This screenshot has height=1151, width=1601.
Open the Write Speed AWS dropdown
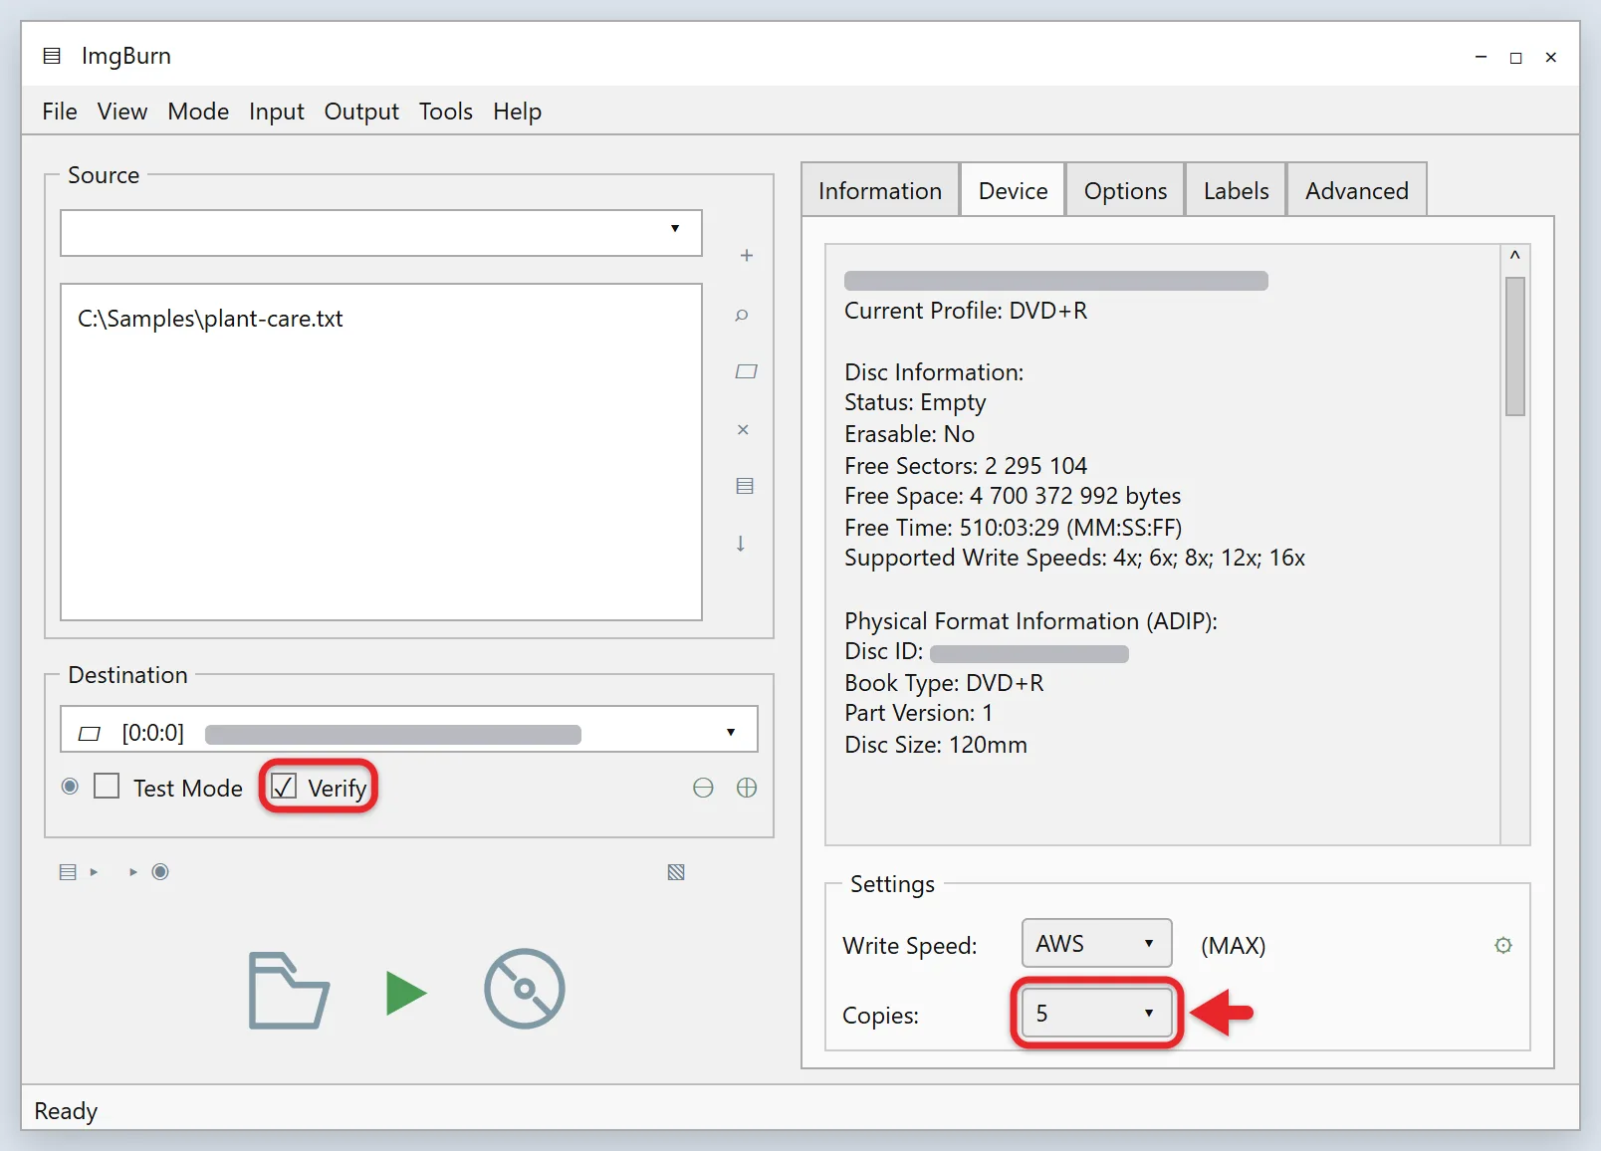click(1096, 943)
